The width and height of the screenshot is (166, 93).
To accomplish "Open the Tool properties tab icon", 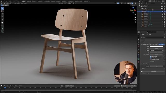I will pyautogui.click(x=139, y=35).
